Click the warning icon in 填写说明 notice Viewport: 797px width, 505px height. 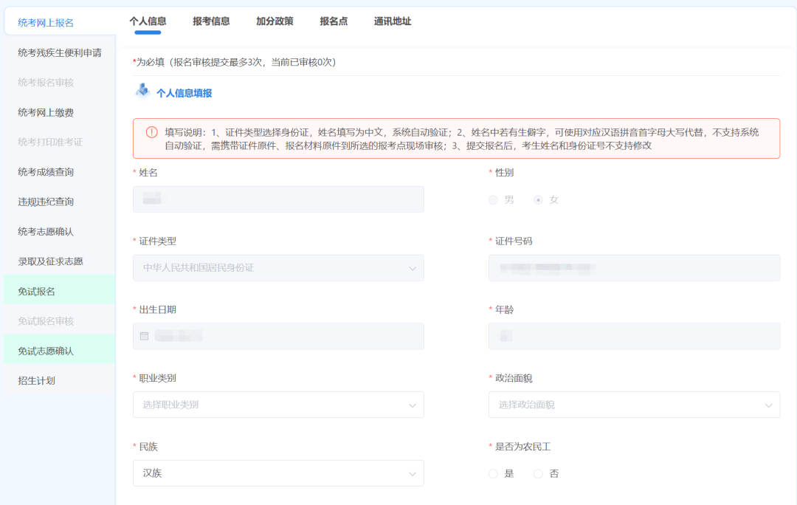coord(151,132)
